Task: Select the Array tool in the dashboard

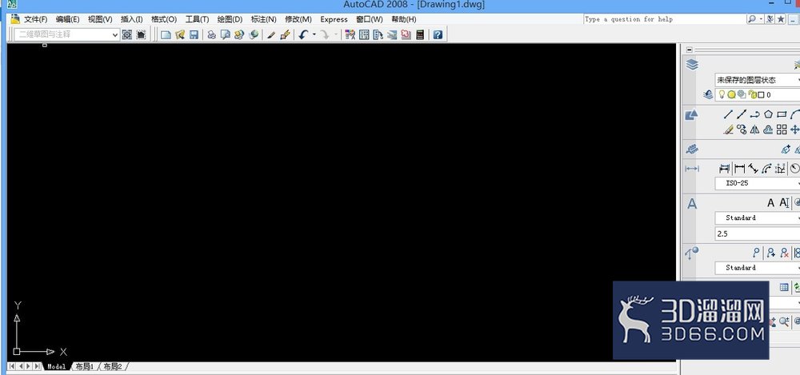Action: 782,130
